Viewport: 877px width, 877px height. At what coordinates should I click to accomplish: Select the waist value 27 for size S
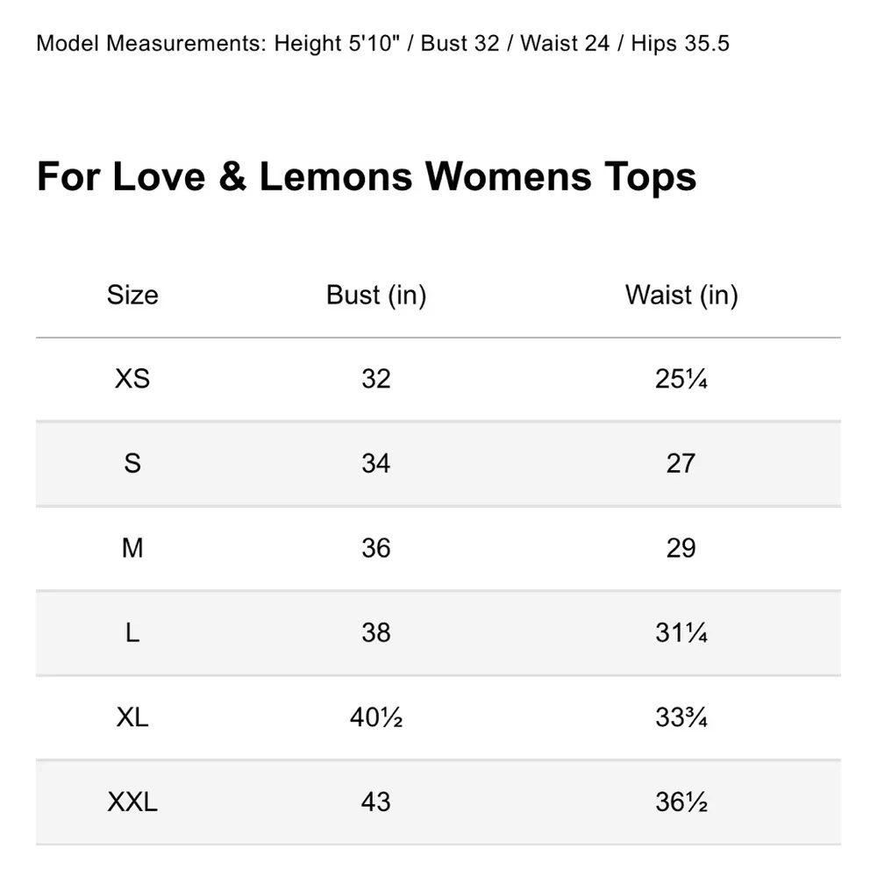[681, 463]
